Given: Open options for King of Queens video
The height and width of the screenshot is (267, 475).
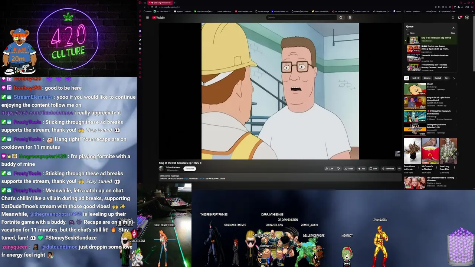Looking at the screenshot, I should pos(456,178).
